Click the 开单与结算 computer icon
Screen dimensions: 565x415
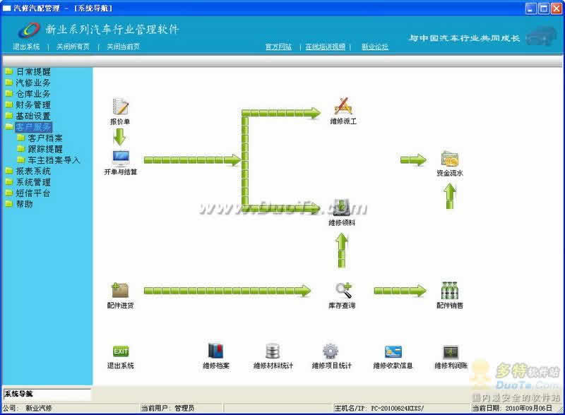(x=121, y=157)
